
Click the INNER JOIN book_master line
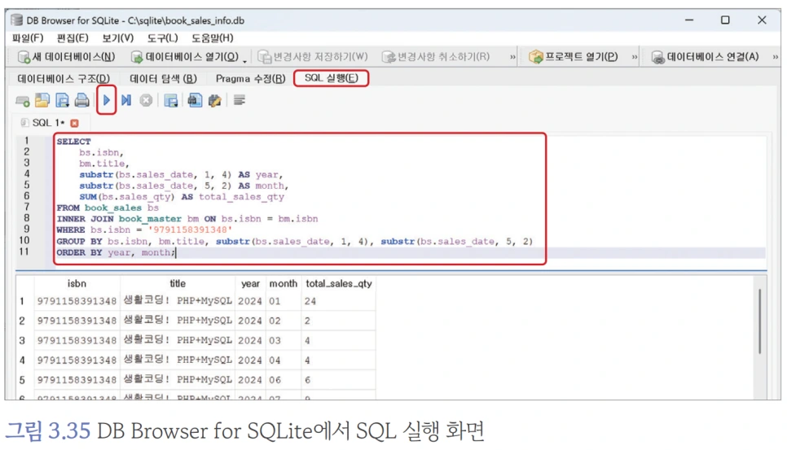coord(187,218)
